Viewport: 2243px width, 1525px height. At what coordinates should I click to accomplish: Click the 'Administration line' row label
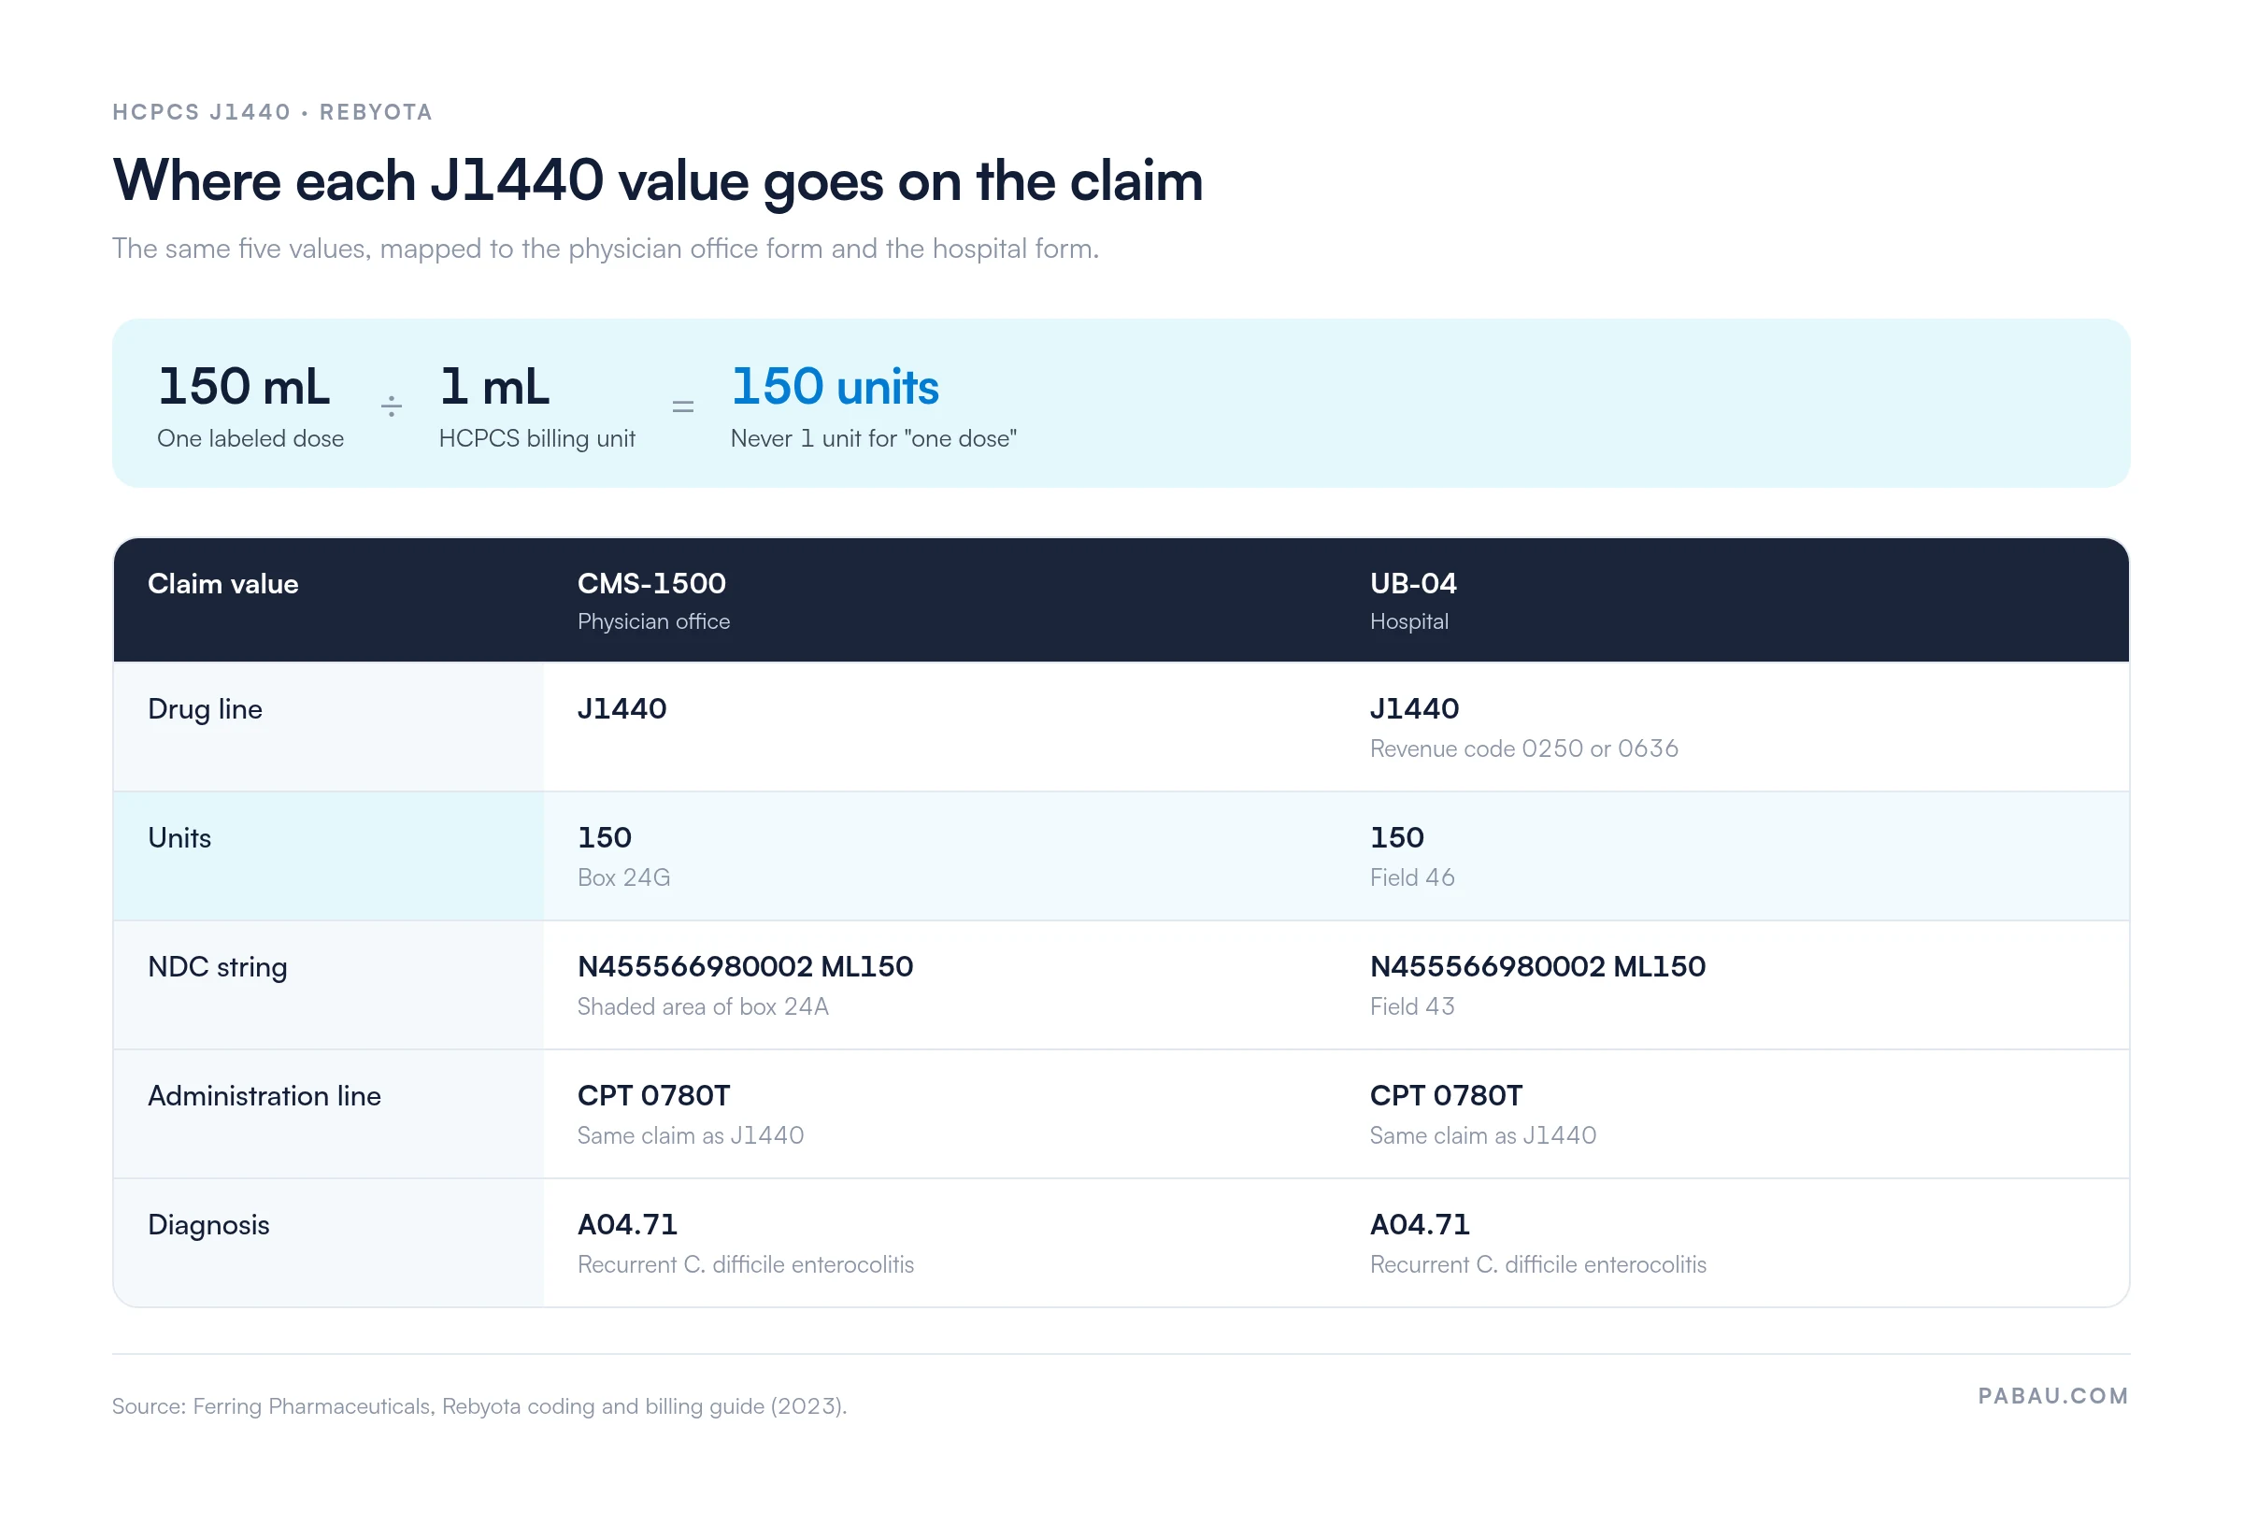264,1096
